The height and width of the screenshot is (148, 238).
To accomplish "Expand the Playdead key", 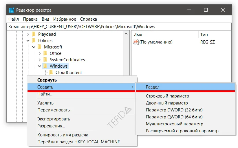I will (x=28, y=34).
